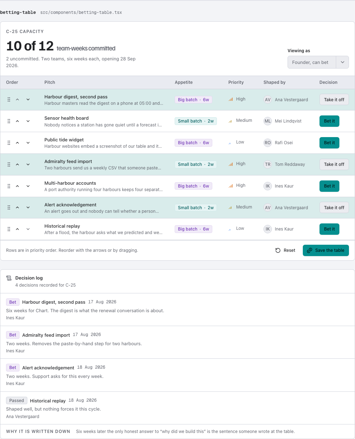Move Alert acknowledgement down

[28, 207]
